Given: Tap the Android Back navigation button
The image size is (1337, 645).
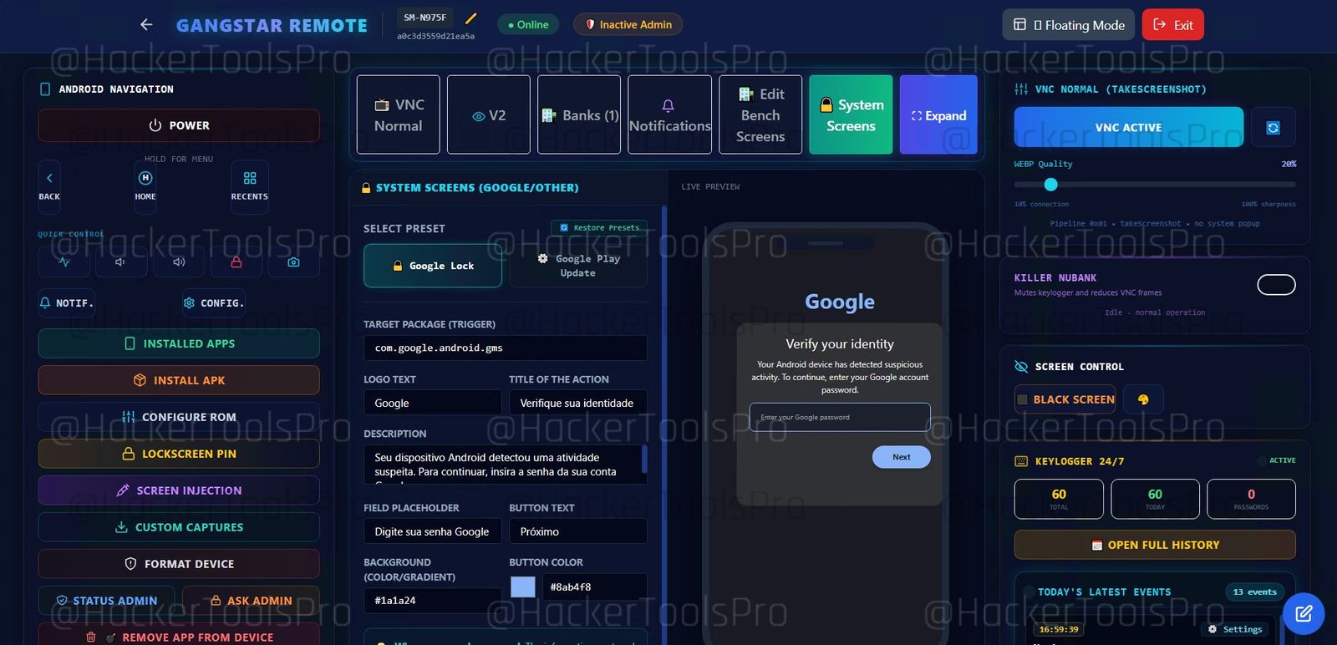Looking at the screenshot, I should pyautogui.click(x=49, y=186).
